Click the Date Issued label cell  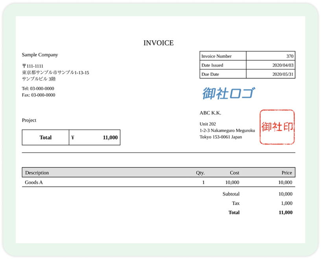click(223, 65)
